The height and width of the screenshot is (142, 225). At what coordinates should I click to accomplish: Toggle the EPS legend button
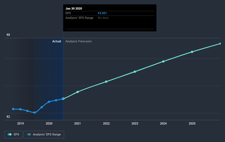coord(13,135)
